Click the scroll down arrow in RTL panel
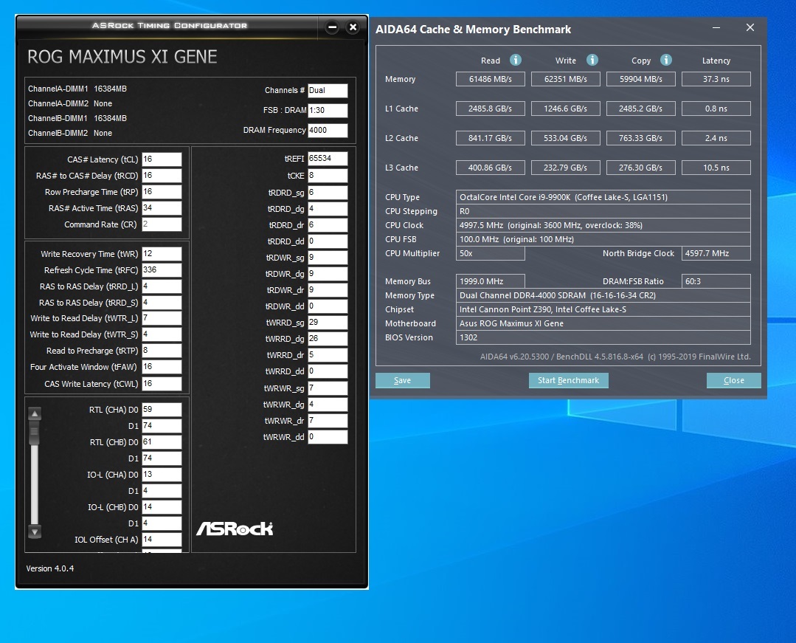 click(x=35, y=532)
